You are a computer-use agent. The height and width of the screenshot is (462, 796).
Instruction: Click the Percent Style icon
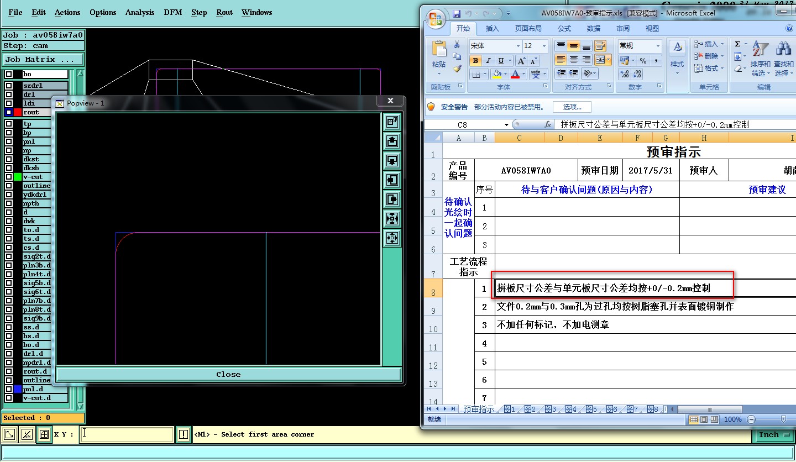[643, 61]
